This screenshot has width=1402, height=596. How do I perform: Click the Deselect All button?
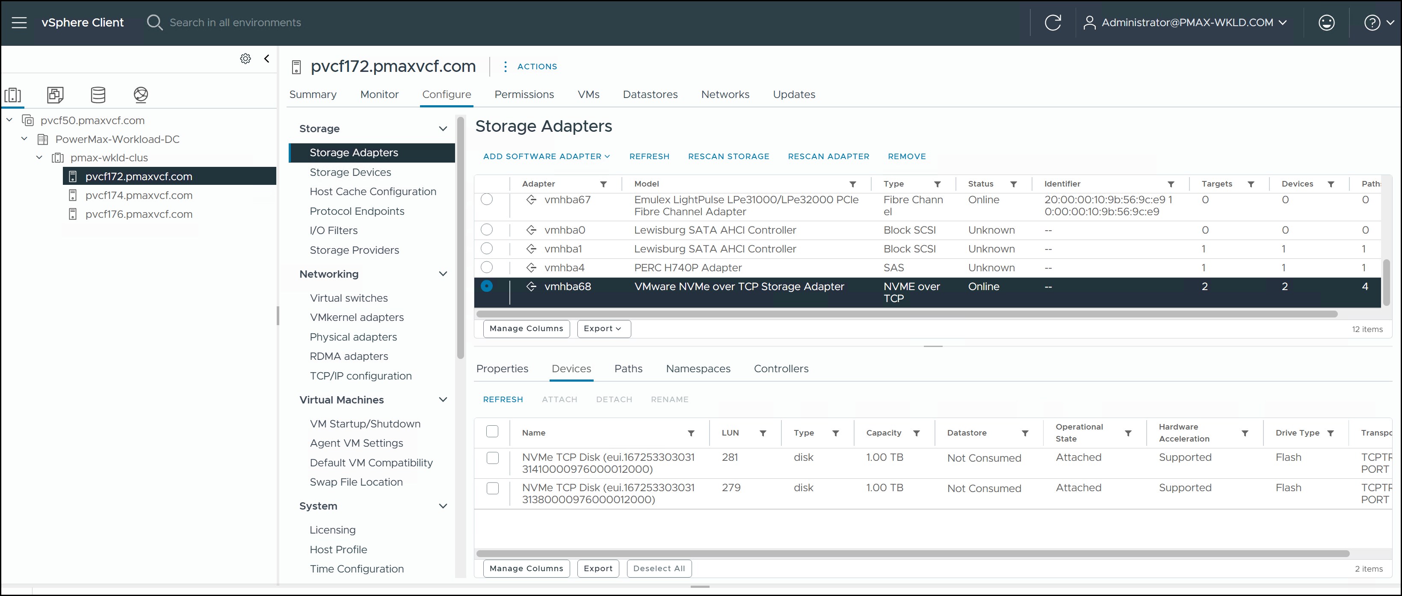[x=659, y=568]
